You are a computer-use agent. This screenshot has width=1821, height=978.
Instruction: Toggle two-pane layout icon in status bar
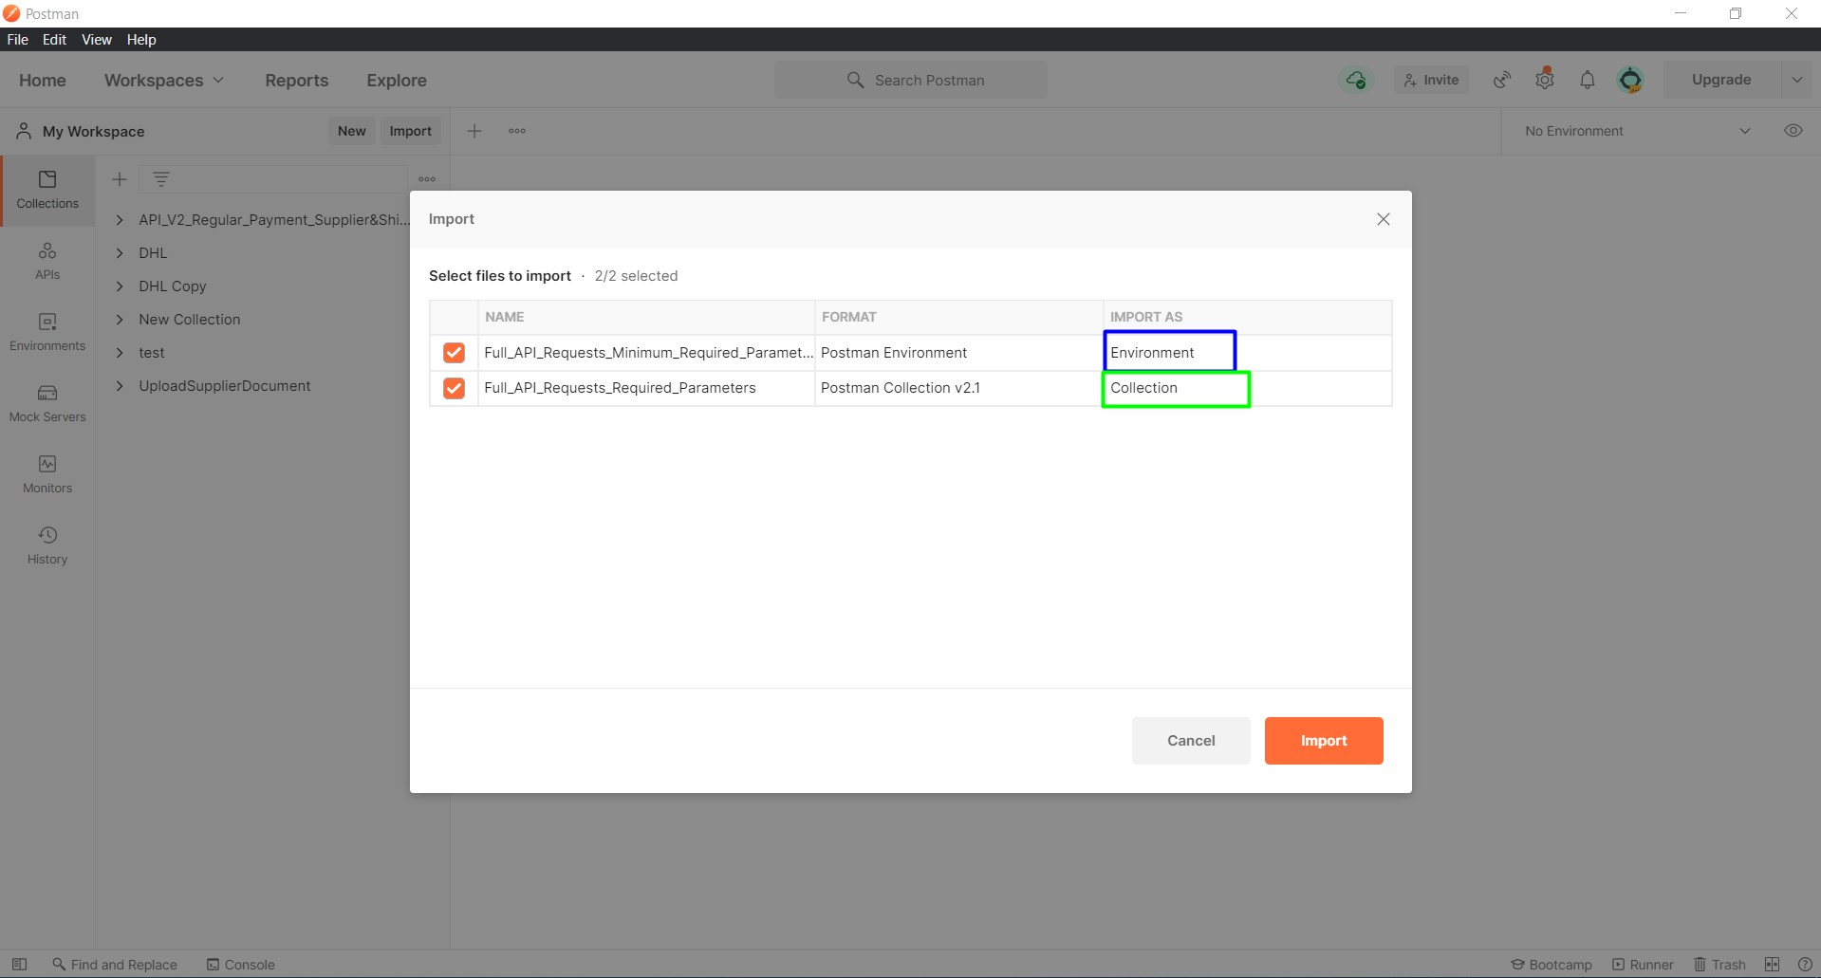coord(1772,965)
